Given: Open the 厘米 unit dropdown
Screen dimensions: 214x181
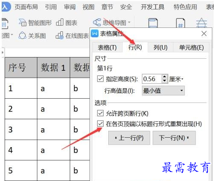Looking at the screenshot, I should tap(176, 79).
